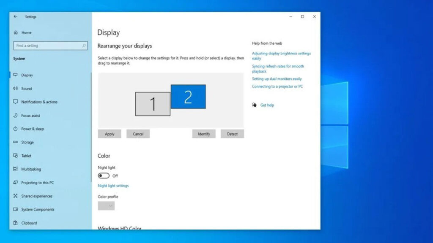The image size is (433, 243).
Task: Click the Find a setting field
Action: [x=47, y=46]
